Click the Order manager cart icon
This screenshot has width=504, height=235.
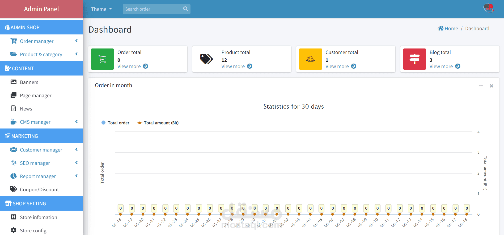click(14, 41)
